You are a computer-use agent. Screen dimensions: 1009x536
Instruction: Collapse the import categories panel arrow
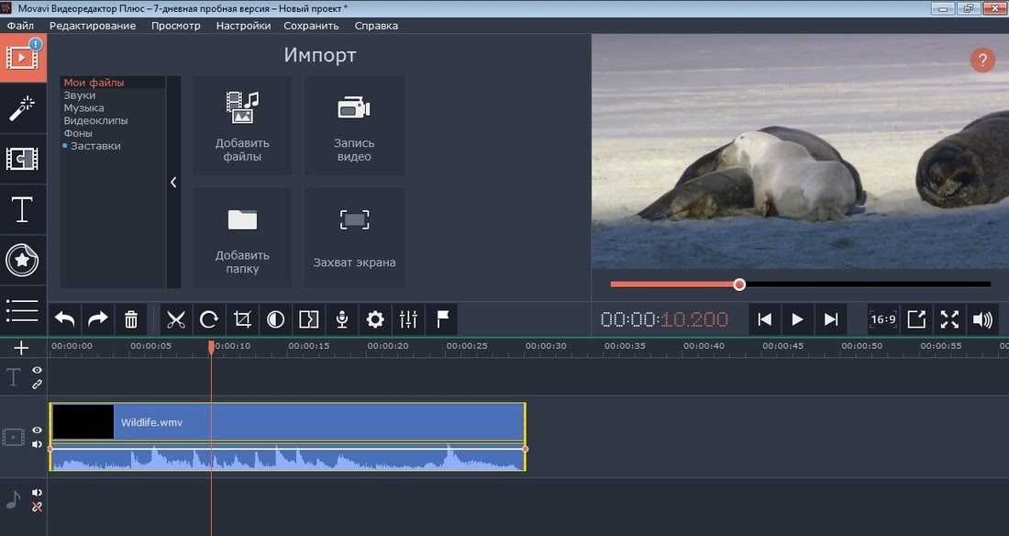tap(173, 183)
